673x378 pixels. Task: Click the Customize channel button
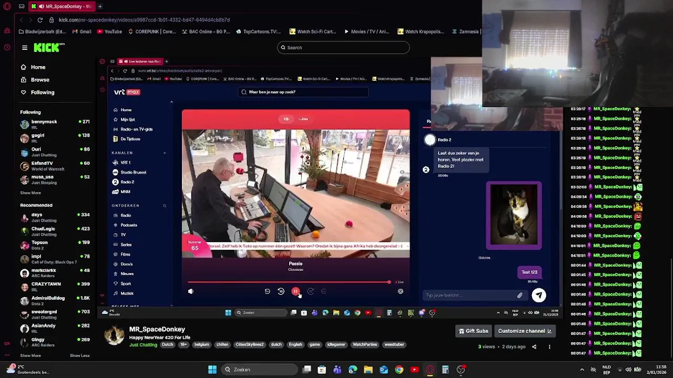point(524,331)
